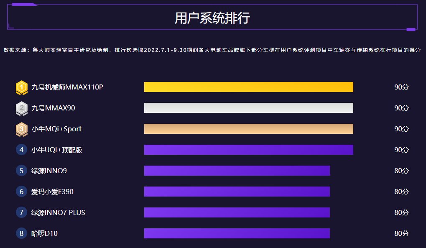Select the 绿源INNO7 PLUS label
Image resolution: width=426 pixels, height=248 pixels.
click(58, 212)
